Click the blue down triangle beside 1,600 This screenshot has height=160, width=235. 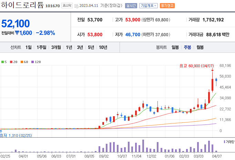point(17,33)
